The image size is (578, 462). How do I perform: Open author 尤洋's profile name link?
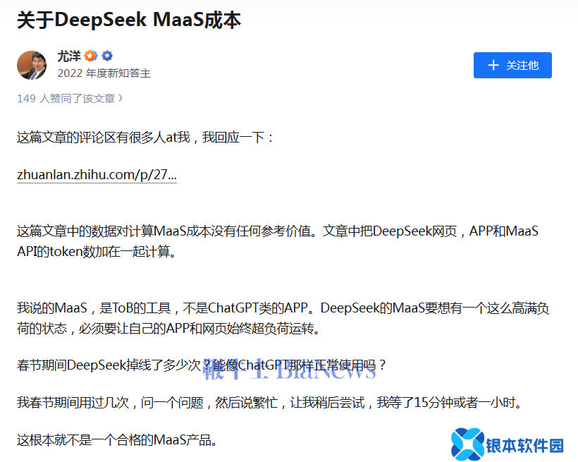tap(68, 56)
